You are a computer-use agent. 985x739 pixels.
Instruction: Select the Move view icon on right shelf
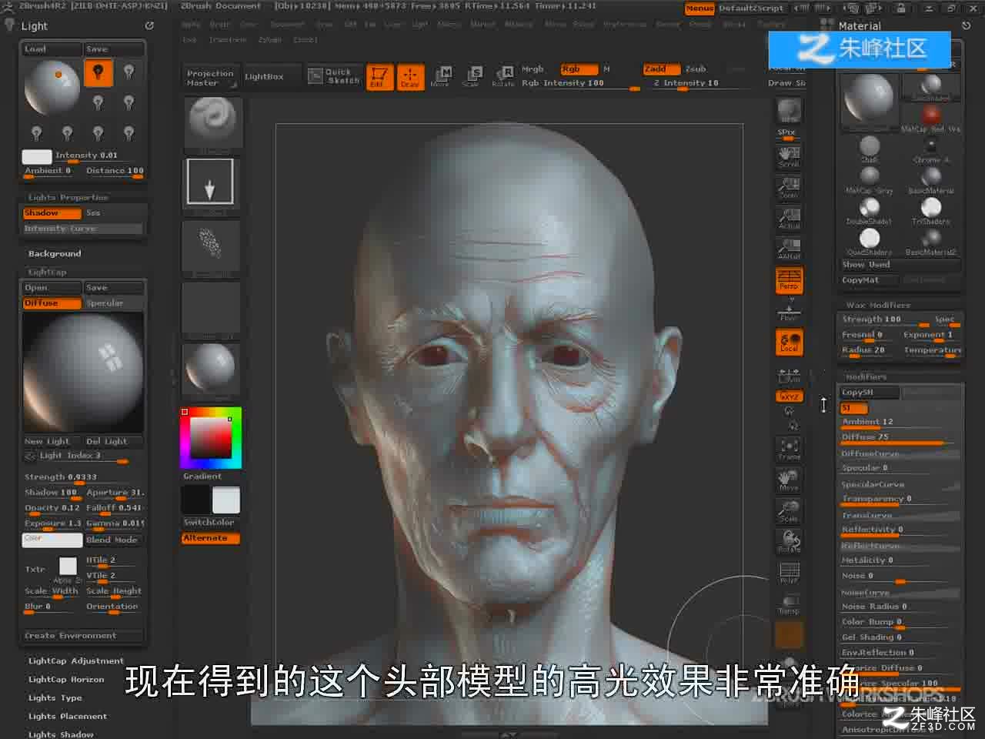pos(789,480)
